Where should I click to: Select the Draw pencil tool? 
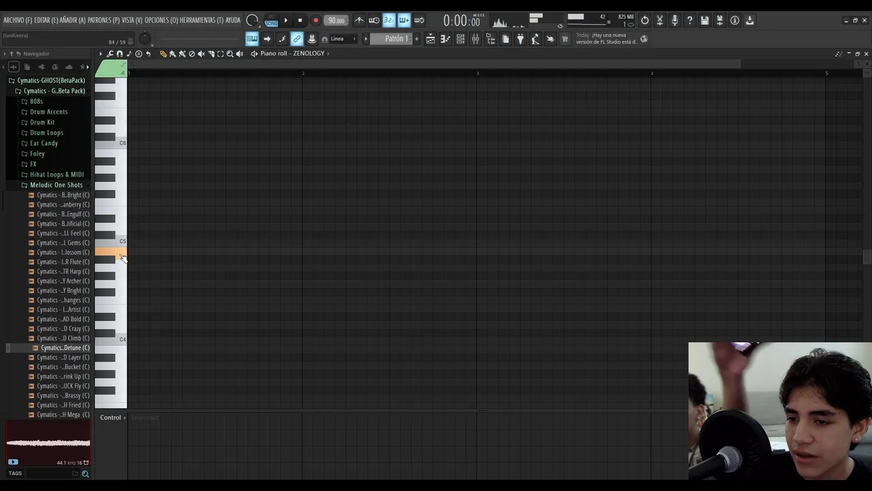(x=163, y=53)
